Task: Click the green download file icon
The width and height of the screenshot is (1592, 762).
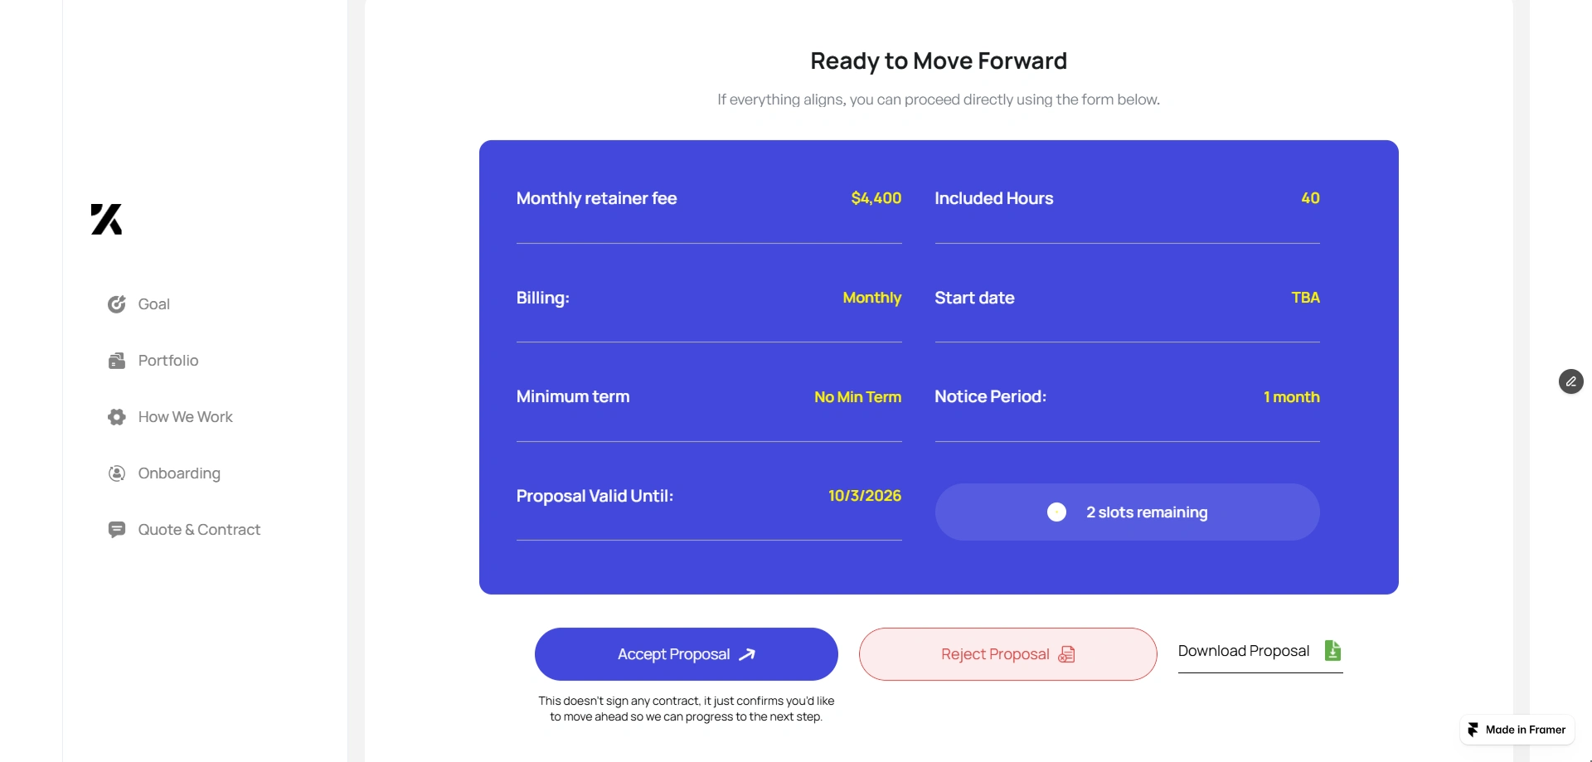Action: [x=1332, y=651]
